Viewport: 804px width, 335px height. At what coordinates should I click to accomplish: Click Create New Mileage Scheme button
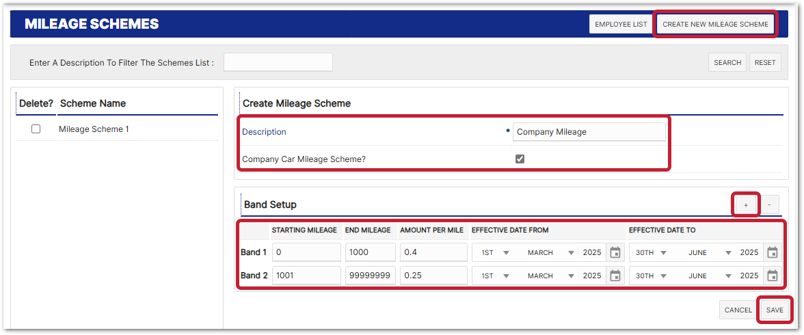point(715,25)
